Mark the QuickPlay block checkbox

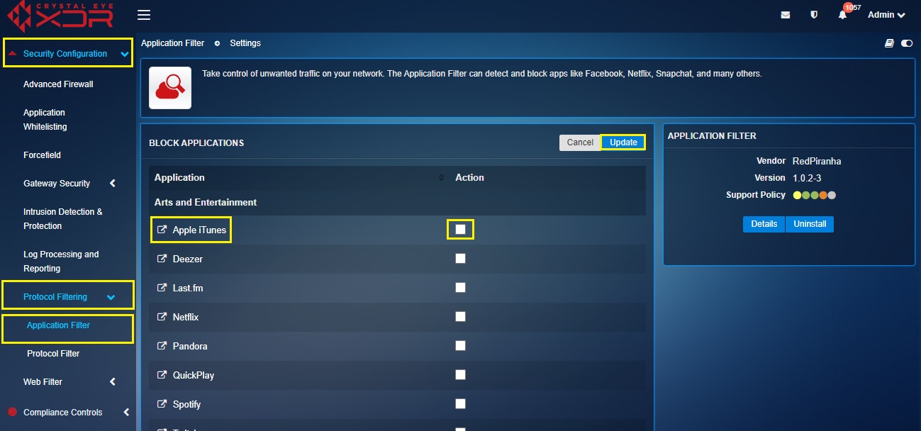(x=460, y=375)
